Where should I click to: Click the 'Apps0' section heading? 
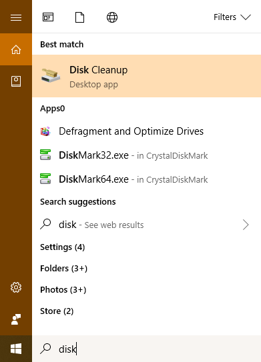point(53,109)
